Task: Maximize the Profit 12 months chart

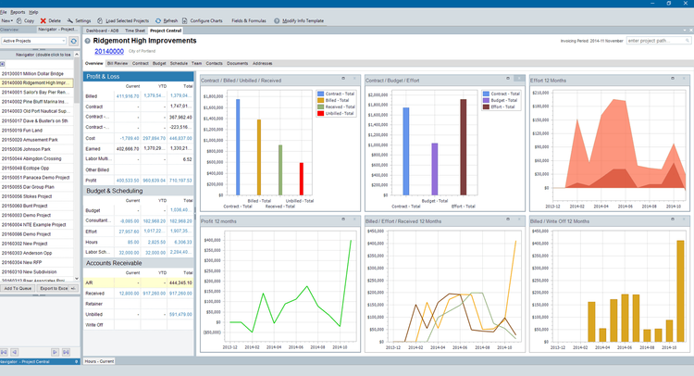Action: (343, 219)
